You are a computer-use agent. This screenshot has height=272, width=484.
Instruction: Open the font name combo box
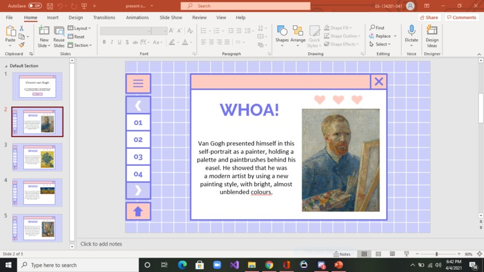(x=126, y=31)
